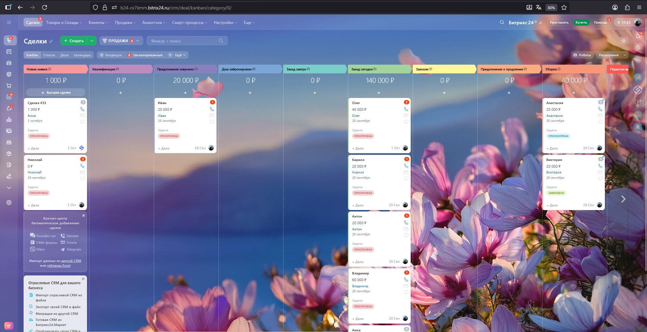Pin the Сделки page title
The height and width of the screenshot is (332, 647).
tap(51, 41)
